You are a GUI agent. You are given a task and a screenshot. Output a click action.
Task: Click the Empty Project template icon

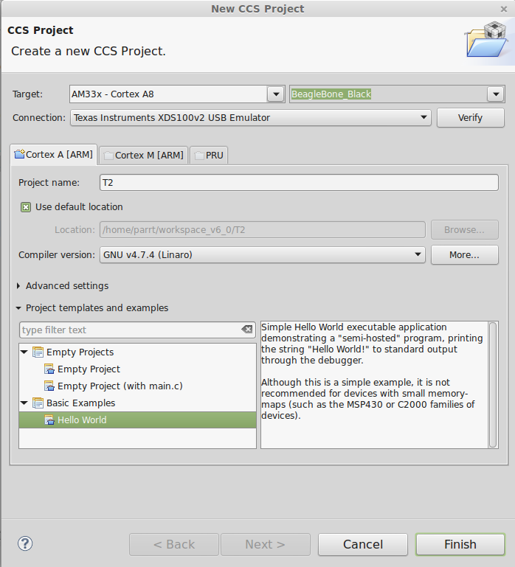tap(49, 369)
